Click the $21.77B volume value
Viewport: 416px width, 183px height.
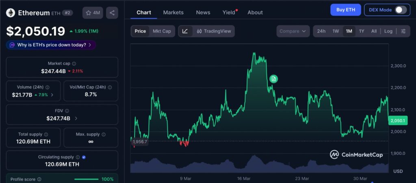pyautogui.click(x=22, y=95)
